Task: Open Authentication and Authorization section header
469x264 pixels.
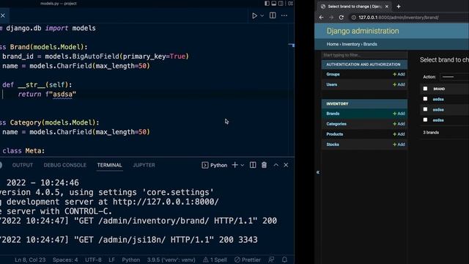Action: 363,65
